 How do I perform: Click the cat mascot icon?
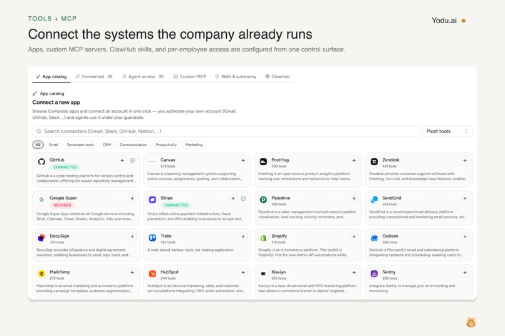[471, 322]
